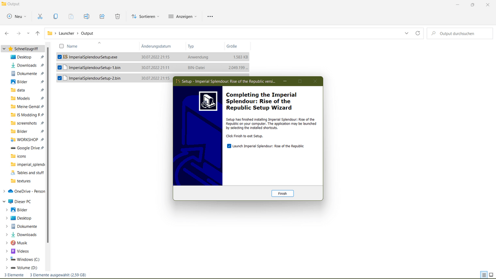This screenshot has height=279, width=496.
Task: Toggle the select-all checkbox in Name header
Action: (x=61, y=46)
